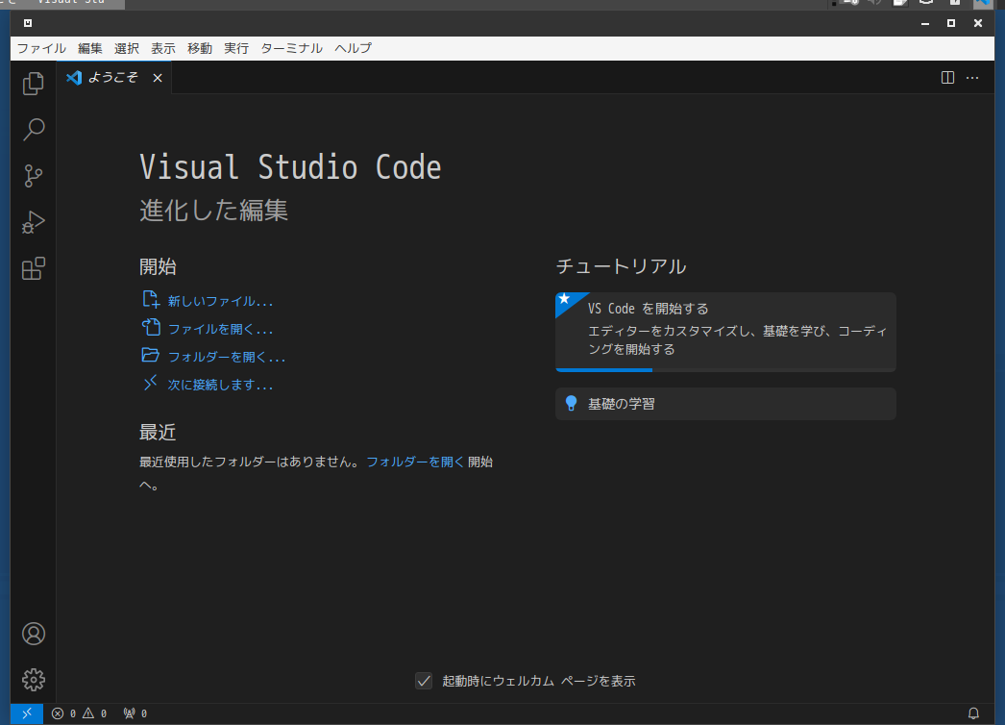Toggle 起動時にウェルカム ページを表示 checkbox

tap(424, 681)
